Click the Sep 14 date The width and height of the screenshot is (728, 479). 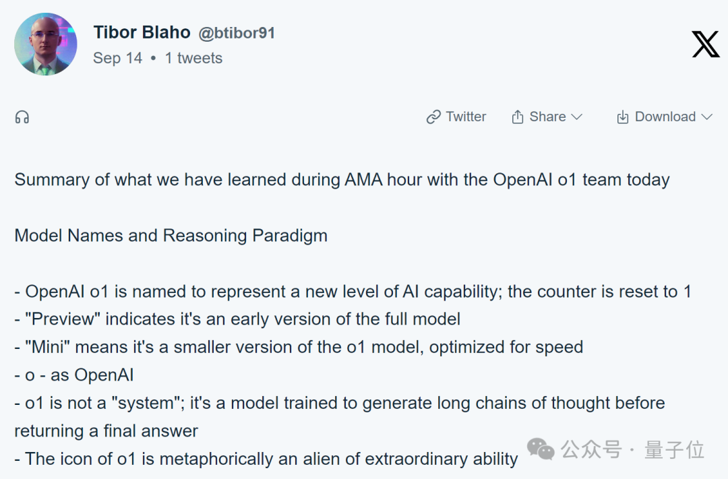[117, 58]
